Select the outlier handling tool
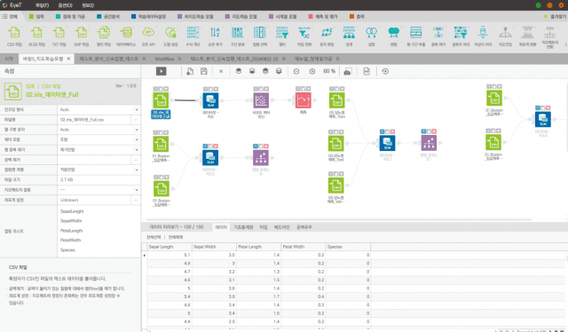 pyautogui.click(x=483, y=36)
